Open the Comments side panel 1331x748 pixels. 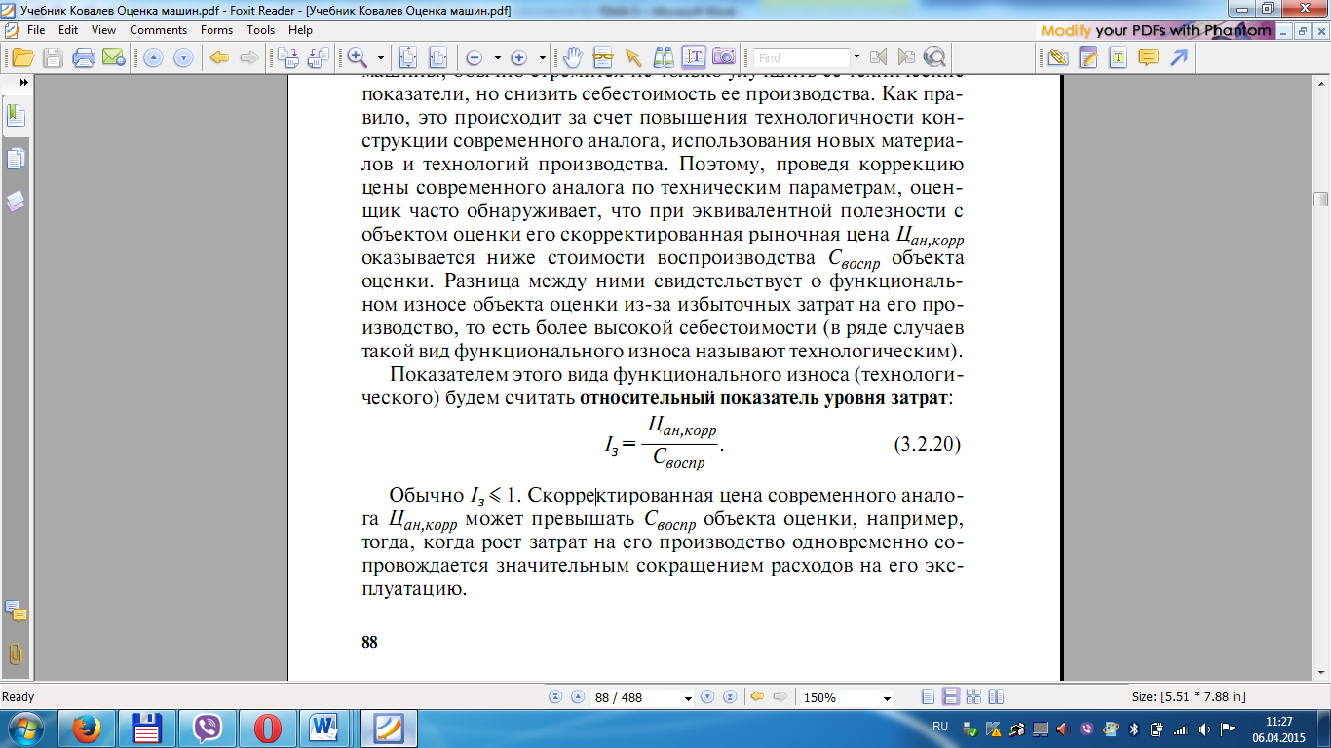(16, 612)
